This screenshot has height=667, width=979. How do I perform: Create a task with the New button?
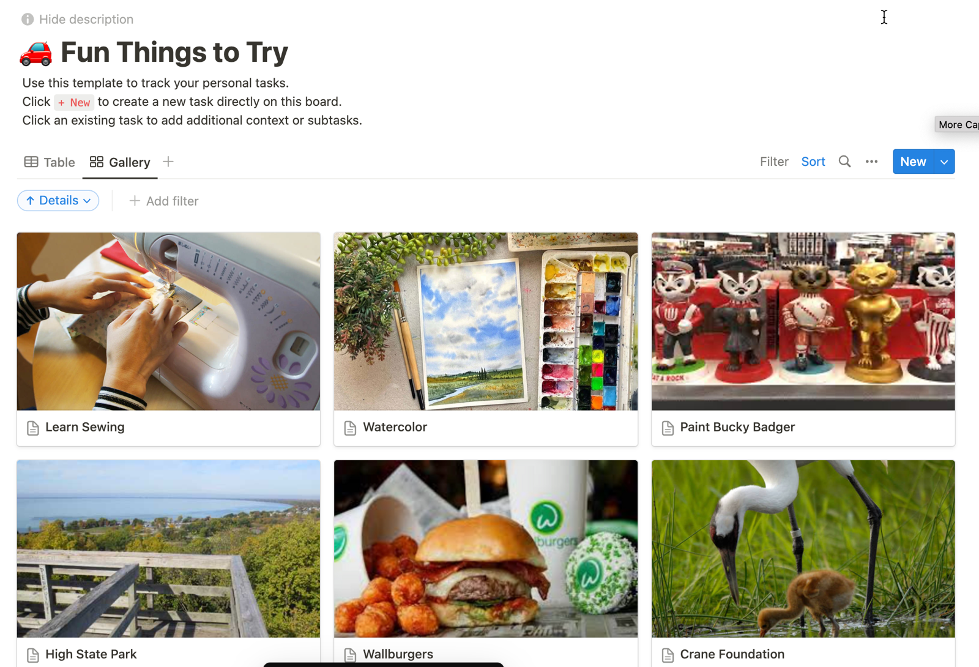click(912, 162)
